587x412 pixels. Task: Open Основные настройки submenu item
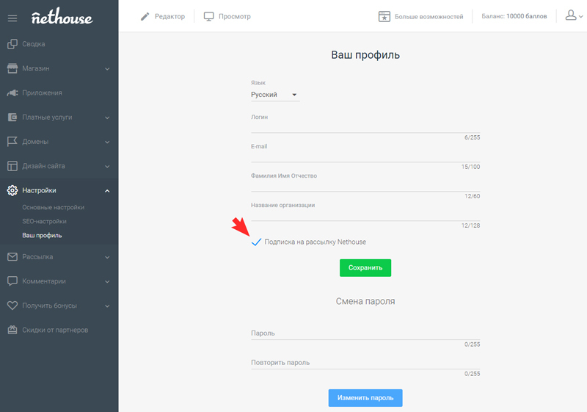(53, 208)
